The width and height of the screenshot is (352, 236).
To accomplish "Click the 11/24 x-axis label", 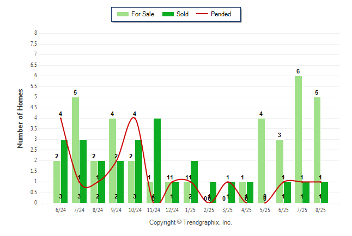I will pos(154,210).
